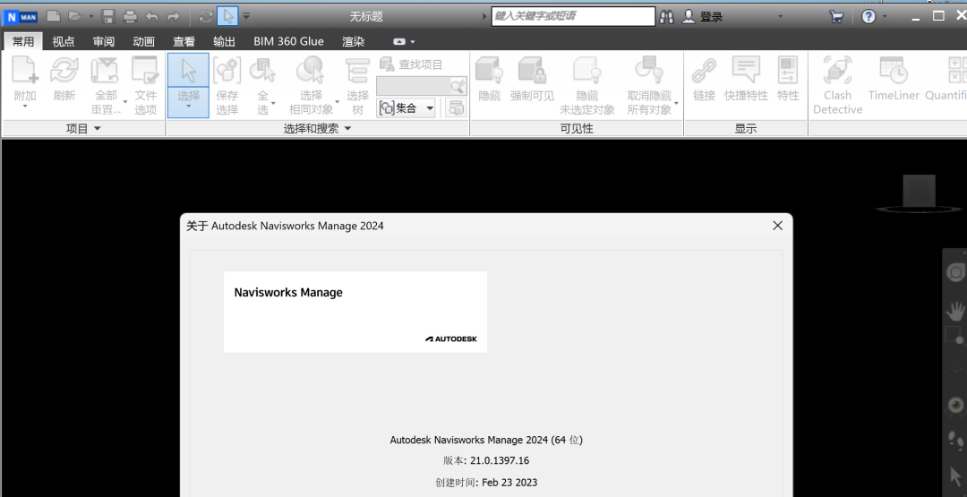Image resolution: width=967 pixels, height=497 pixels.
Task: Select the Pan hand tool in navigation bar
Action: click(x=956, y=311)
